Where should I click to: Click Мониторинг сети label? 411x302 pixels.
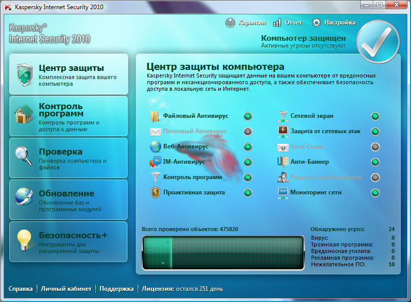(x=316, y=192)
